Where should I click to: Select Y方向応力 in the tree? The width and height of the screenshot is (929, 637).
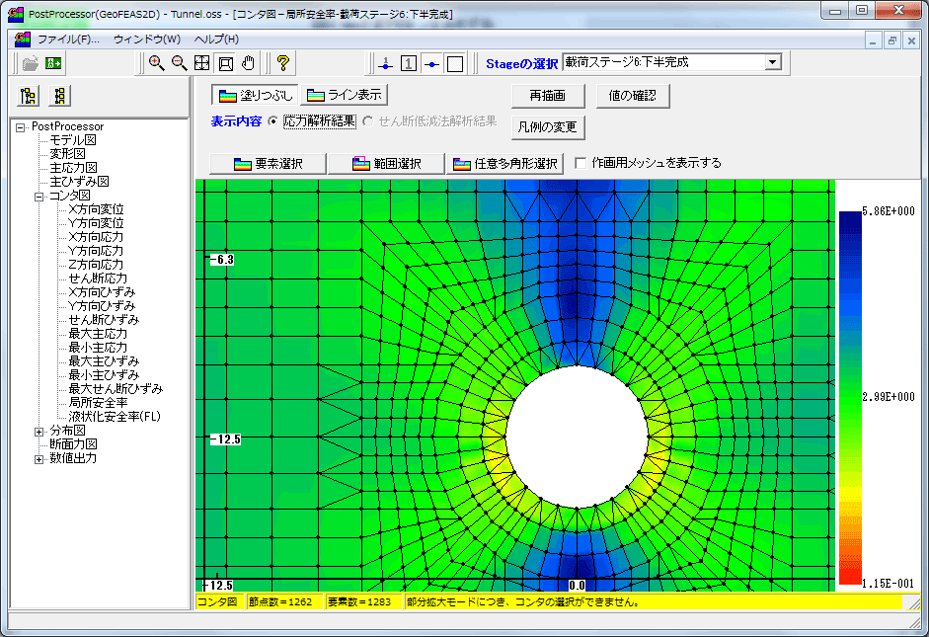(x=96, y=251)
